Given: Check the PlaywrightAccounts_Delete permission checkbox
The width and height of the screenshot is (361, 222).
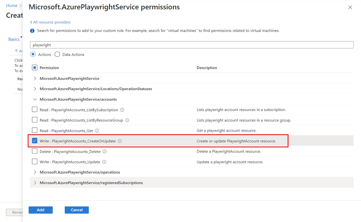Looking at the screenshot, I should (35, 151).
